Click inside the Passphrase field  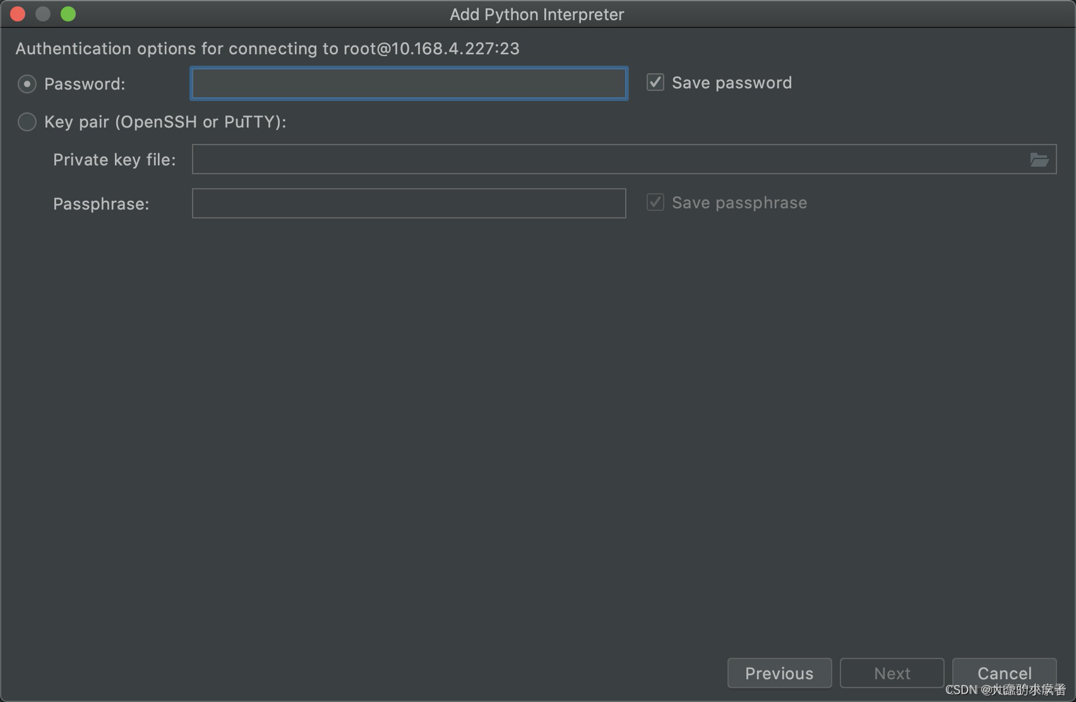pos(408,203)
